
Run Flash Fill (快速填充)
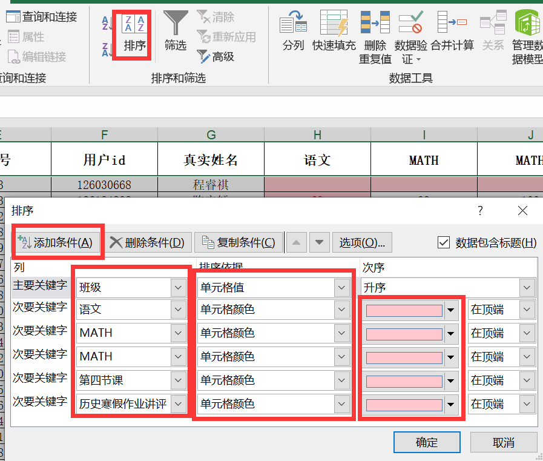click(x=334, y=30)
